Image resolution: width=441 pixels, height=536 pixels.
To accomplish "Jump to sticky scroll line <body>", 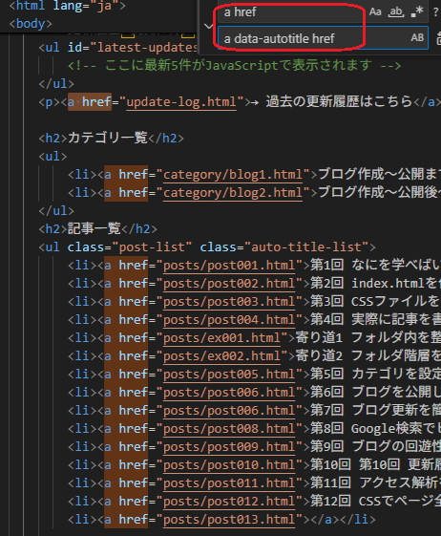I will click(x=31, y=24).
